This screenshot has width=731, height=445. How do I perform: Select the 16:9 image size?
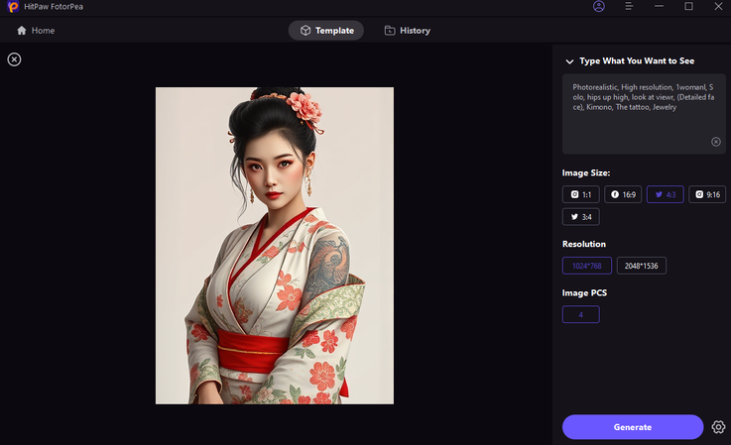pyautogui.click(x=623, y=195)
